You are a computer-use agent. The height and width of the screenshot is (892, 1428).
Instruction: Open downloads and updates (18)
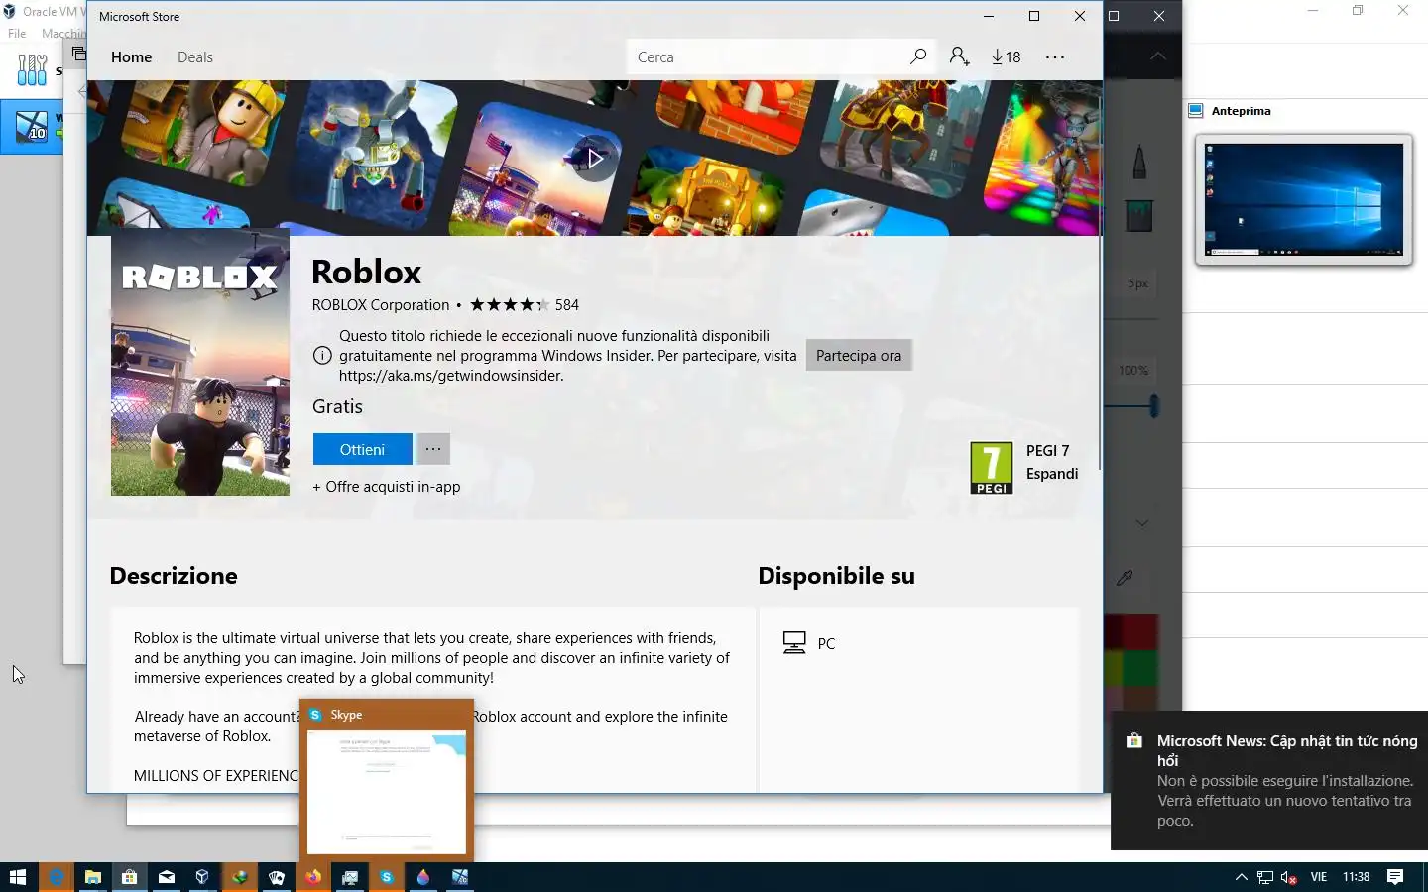pos(1006,57)
